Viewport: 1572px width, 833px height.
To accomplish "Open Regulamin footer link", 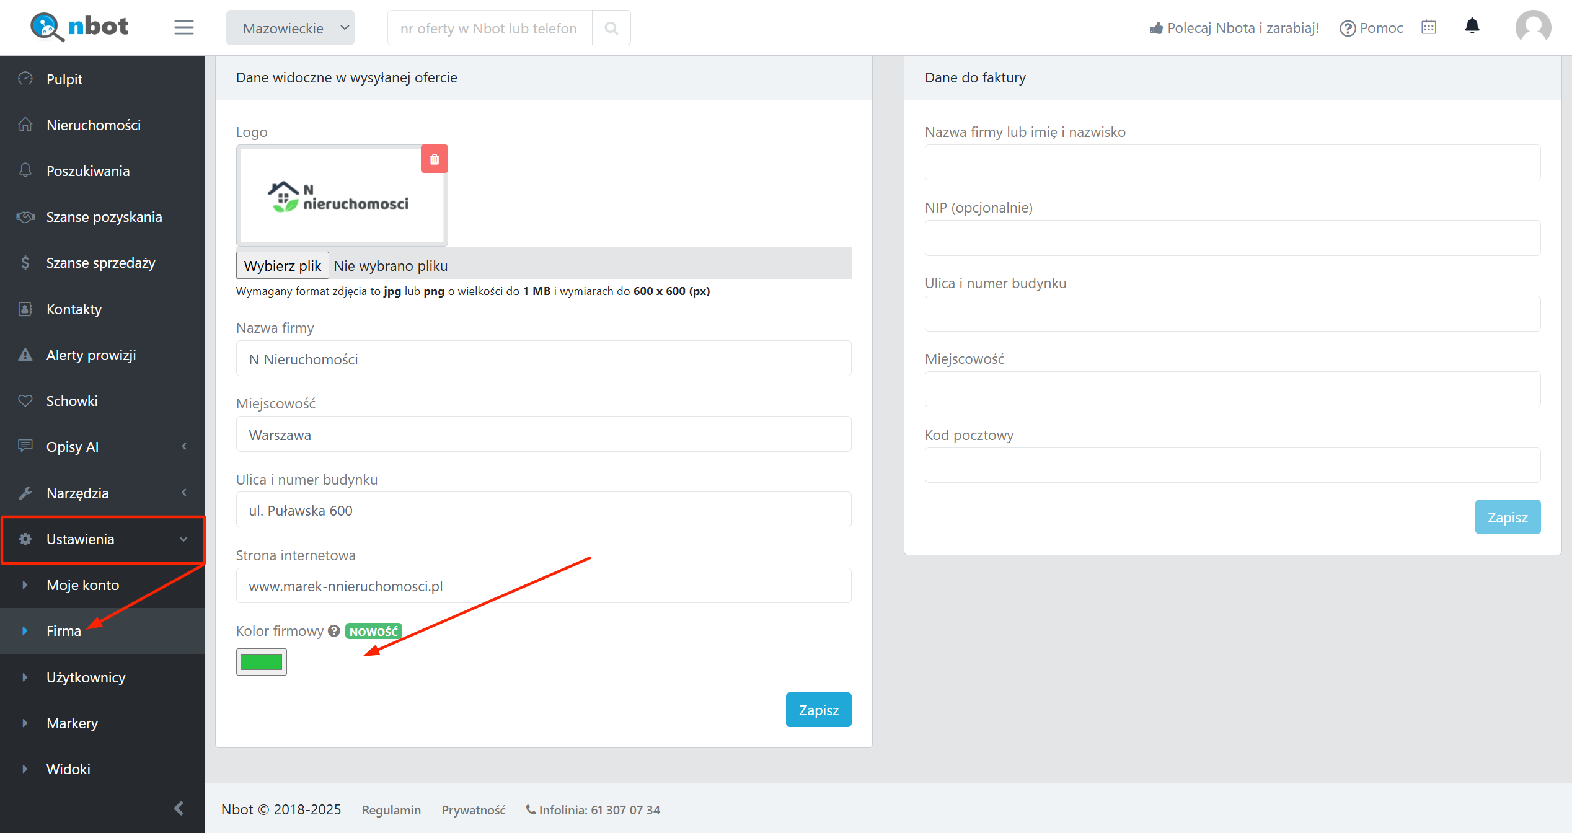I will 391,810.
